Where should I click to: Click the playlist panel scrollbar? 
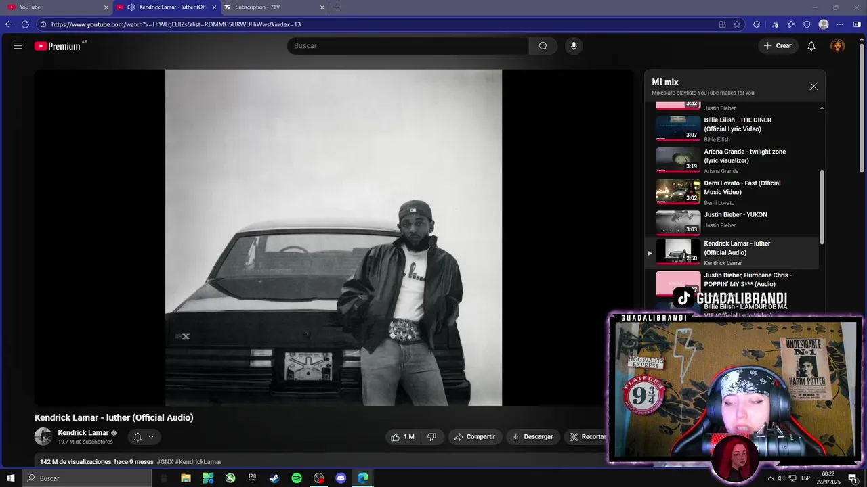(x=822, y=207)
